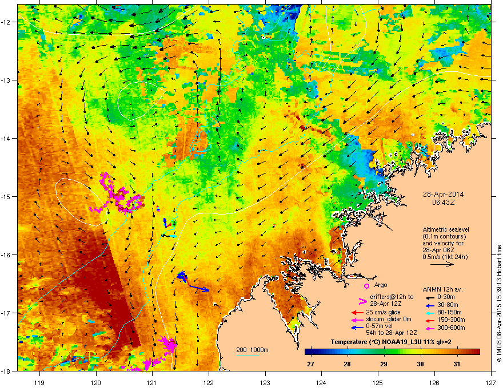Viewport: 503px width, 388px height.
Task: Click the "(0.1m contours)" text
Action: pyautogui.click(x=444, y=237)
